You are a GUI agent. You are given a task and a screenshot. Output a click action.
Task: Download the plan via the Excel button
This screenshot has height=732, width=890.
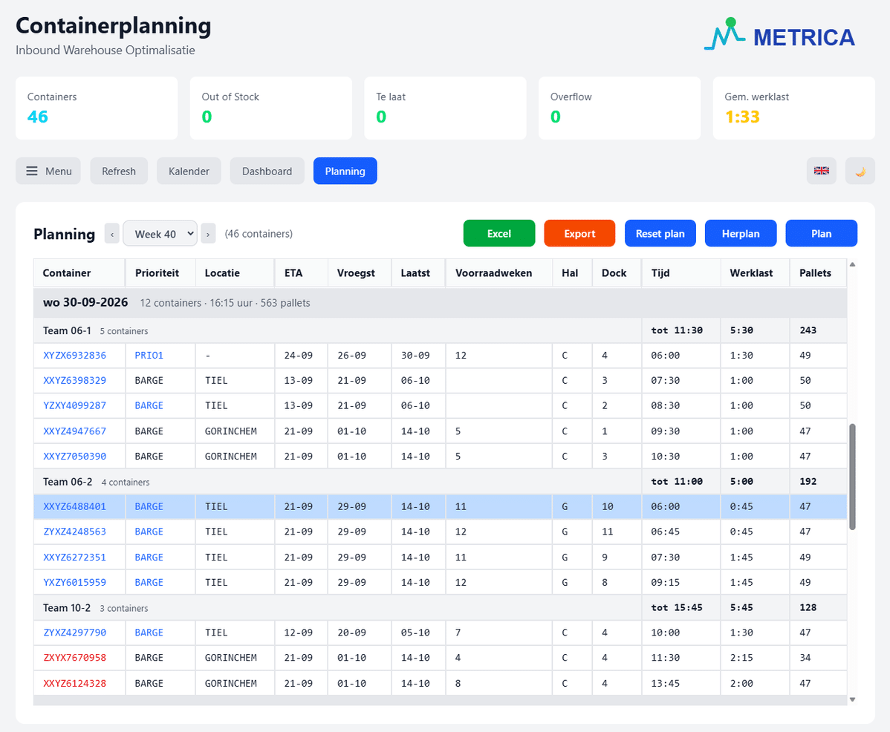click(499, 233)
